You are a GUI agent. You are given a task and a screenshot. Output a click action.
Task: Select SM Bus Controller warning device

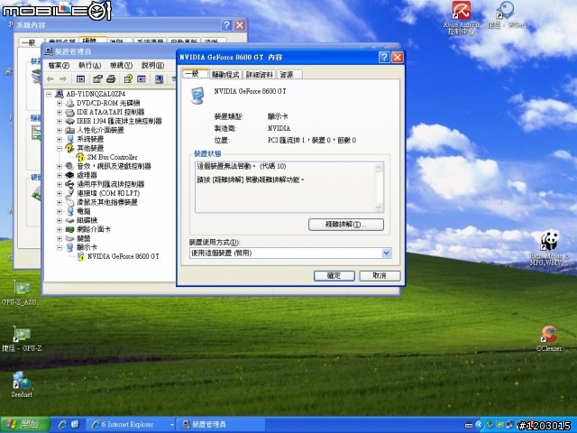coord(112,157)
